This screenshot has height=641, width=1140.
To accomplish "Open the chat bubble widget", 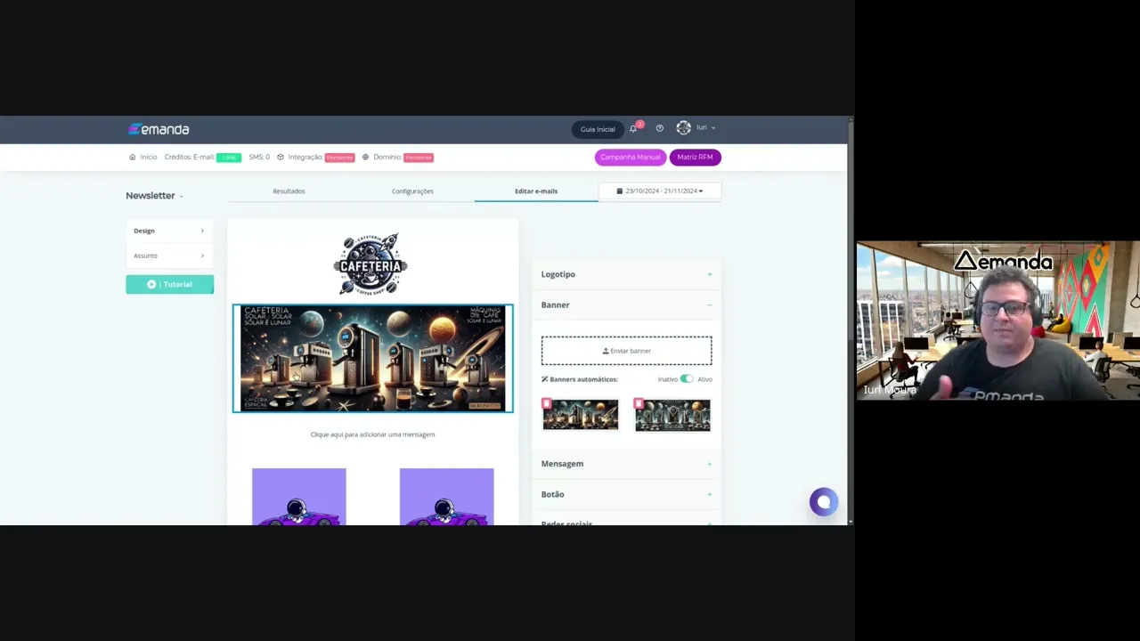I will pos(824,502).
